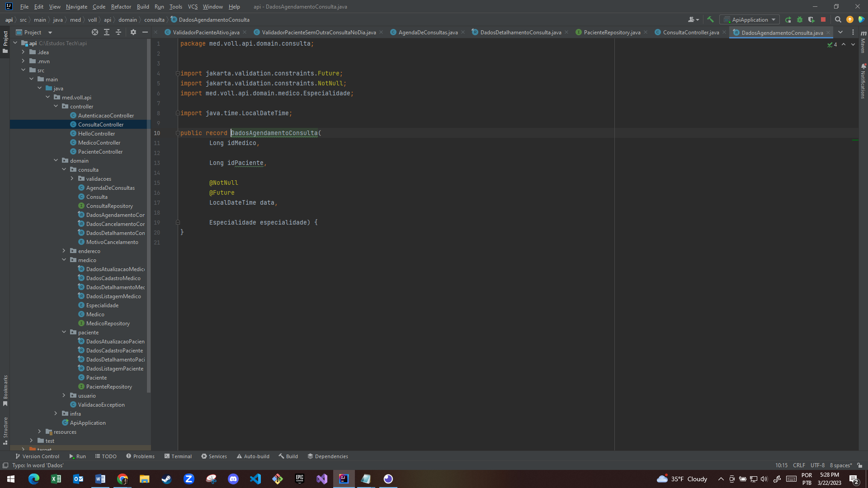The height and width of the screenshot is (488, 868).
Task: Open Visual Studio Code from taskbar
Action: coord(255,479)
